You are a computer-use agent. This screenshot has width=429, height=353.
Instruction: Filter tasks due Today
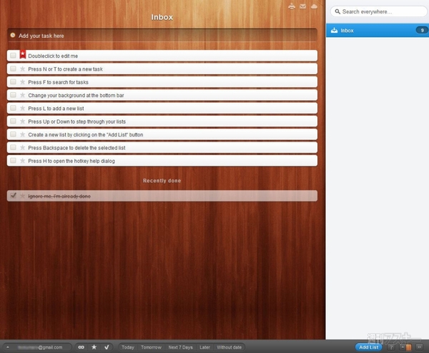click(x=128, y=347)
